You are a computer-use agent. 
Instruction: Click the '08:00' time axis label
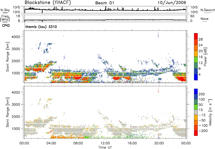(x=78, y=143)
